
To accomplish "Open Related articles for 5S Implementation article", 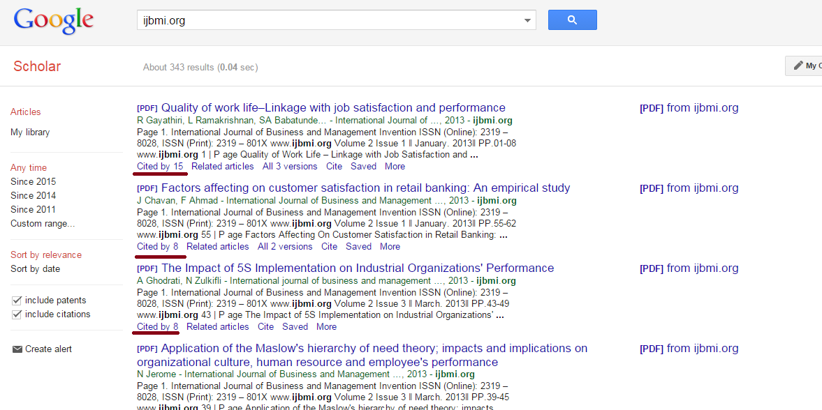I will click(x=218, y=327).
